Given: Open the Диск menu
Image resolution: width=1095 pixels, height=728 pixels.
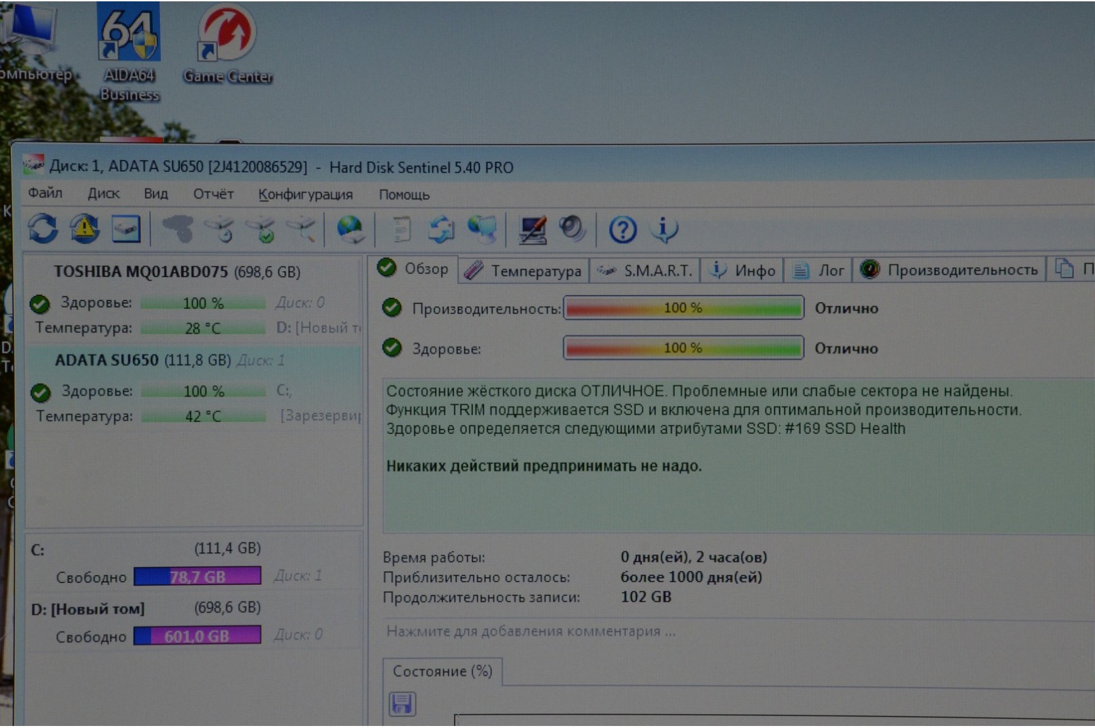Looking at the screenshot, I should pyautogui.click(x=103, y=193).
